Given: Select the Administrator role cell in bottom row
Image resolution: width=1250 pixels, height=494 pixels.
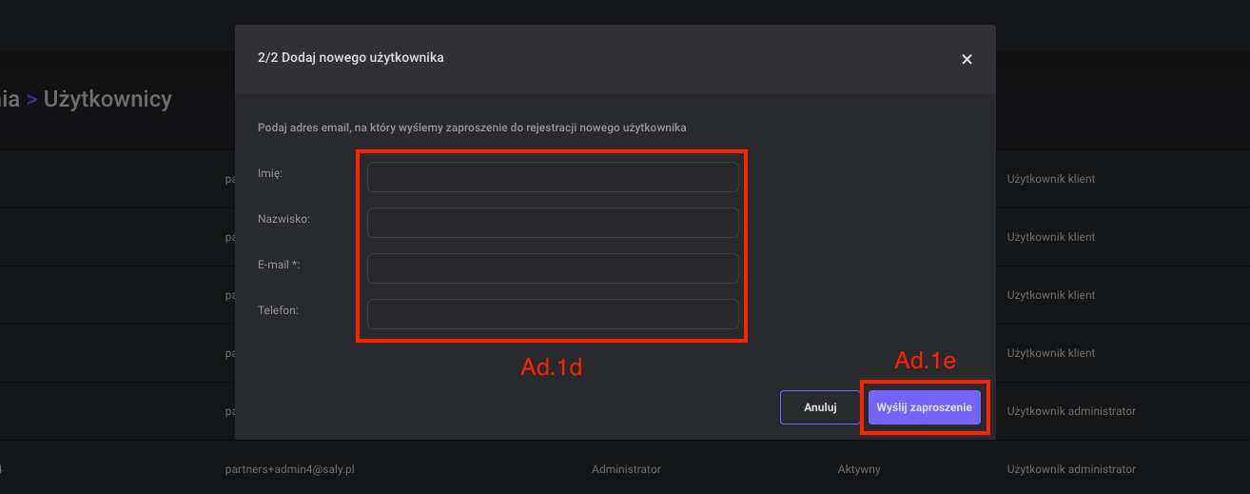Looking at the screenshot, I should [x=626, y=469].
